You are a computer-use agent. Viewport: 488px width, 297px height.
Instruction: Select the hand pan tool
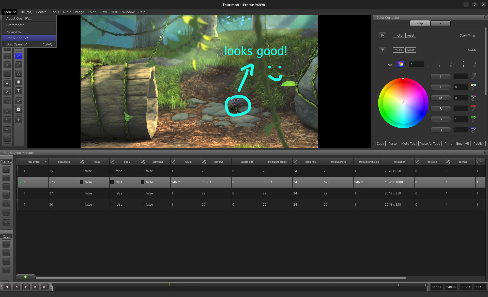[x=19, y=119]
